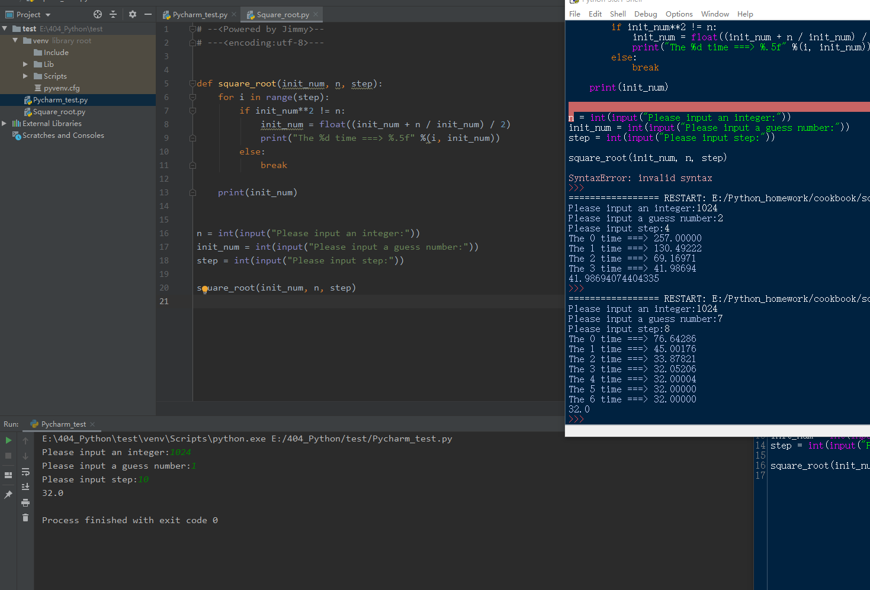
Task: Select Pycharm_test.py in project tree
Action: (56, 99)
